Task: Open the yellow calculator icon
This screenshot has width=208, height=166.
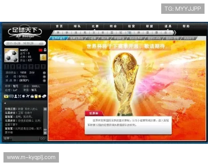Action: click(x=36, y=96)
